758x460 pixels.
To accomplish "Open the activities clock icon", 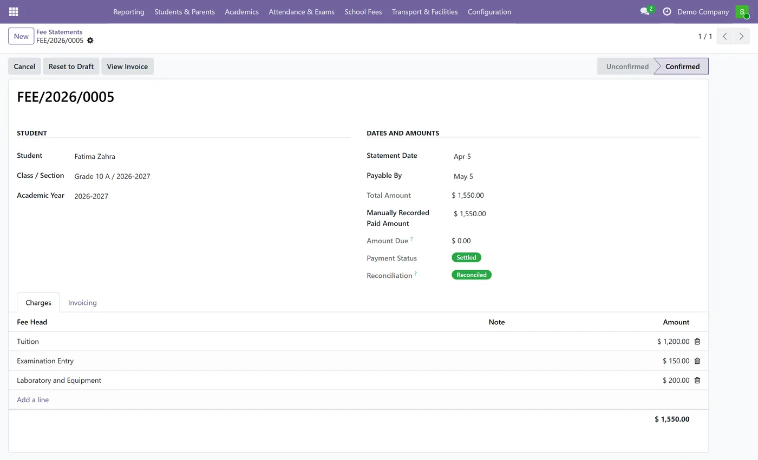I will (667, 11).
